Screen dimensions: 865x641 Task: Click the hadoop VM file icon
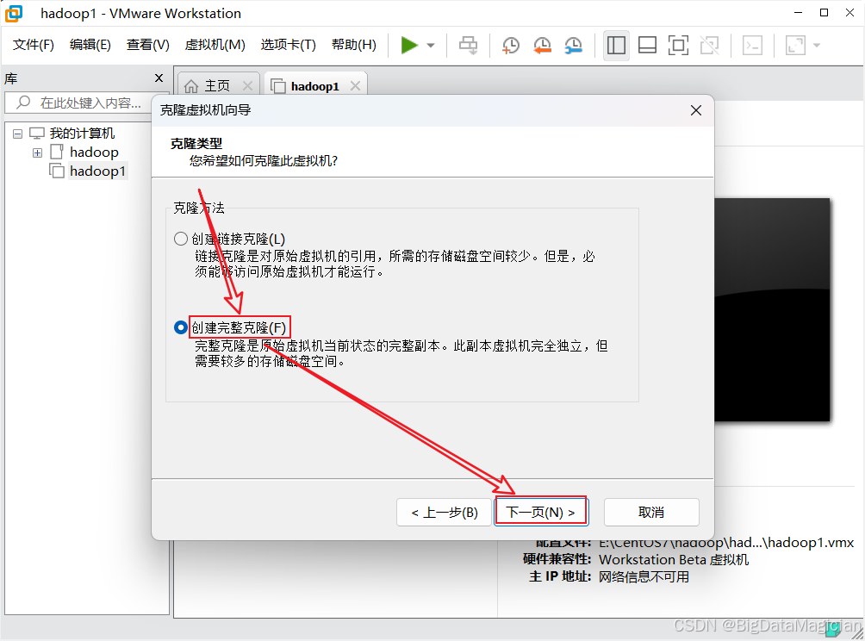(x=56, y=152)
